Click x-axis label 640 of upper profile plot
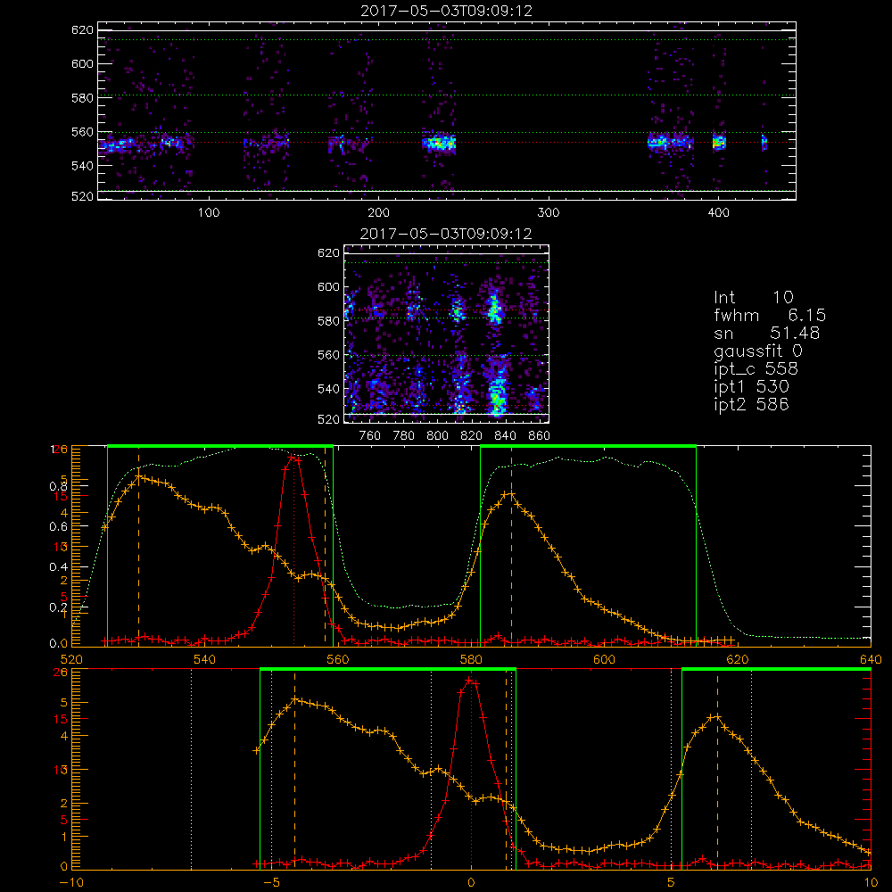The height and width of the screenshot is (892, 892). (x=871, y=660)
